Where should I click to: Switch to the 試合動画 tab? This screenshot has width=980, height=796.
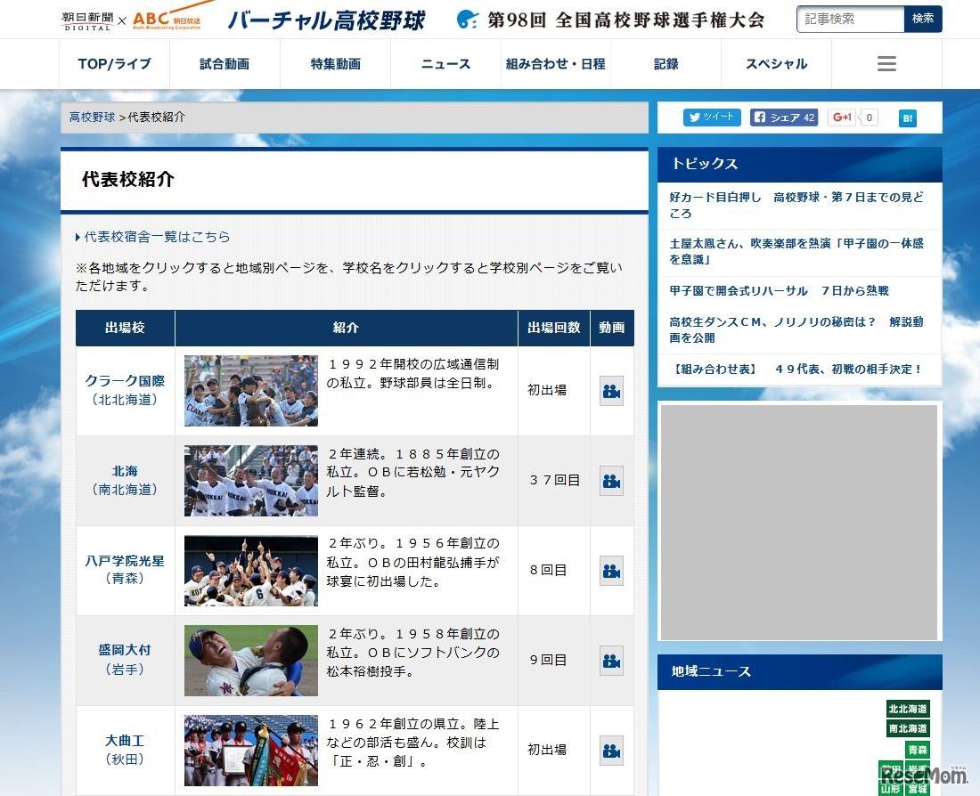coord(224,63)
